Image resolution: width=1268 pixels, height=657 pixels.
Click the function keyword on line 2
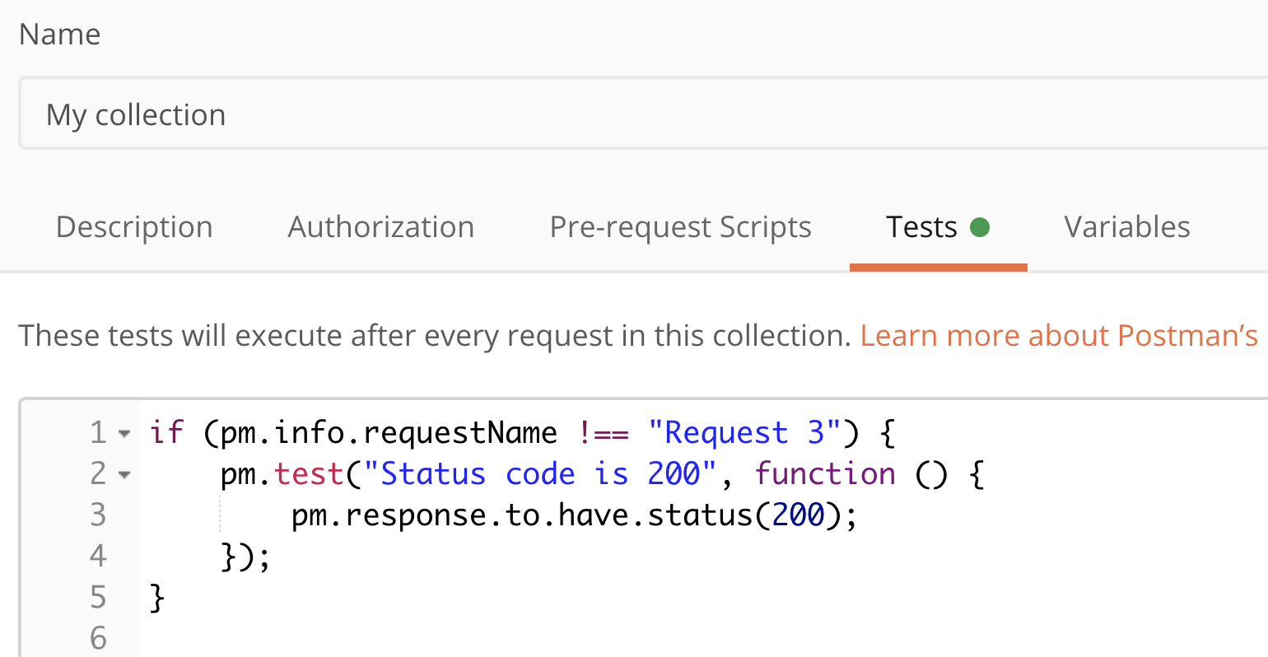click(825, 473)
